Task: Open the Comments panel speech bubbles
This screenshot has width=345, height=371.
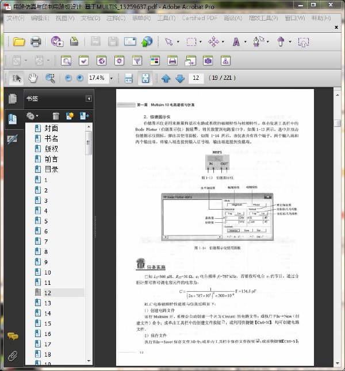Action: 13,336
